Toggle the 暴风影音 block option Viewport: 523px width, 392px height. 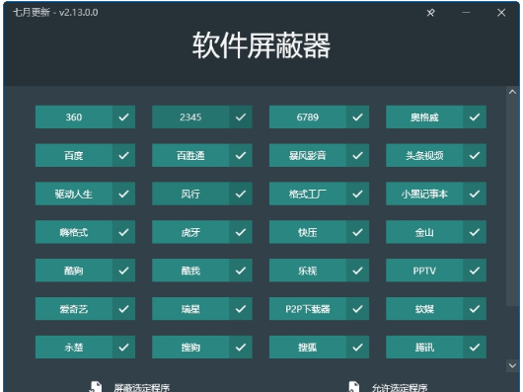pos(319,155)
